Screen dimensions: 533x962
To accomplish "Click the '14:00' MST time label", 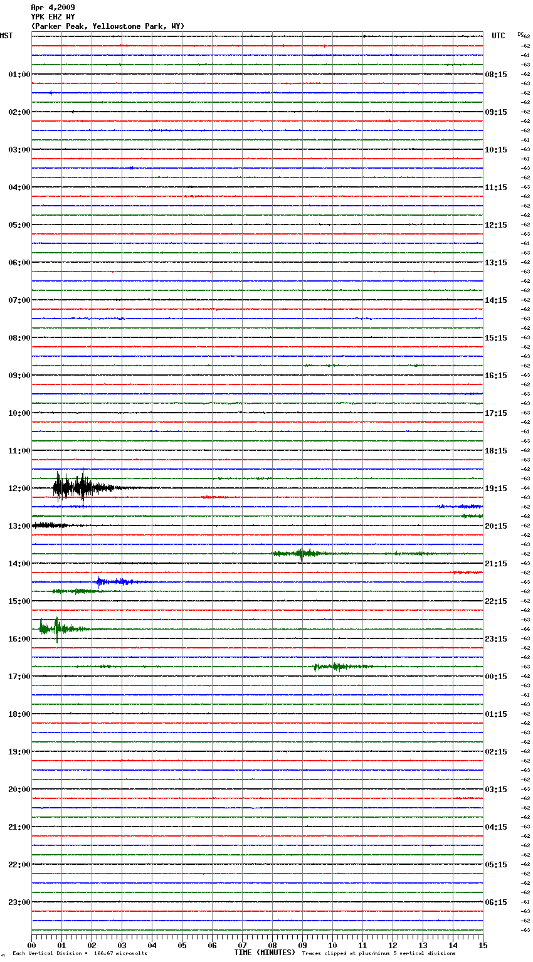I will pos(19,564).
